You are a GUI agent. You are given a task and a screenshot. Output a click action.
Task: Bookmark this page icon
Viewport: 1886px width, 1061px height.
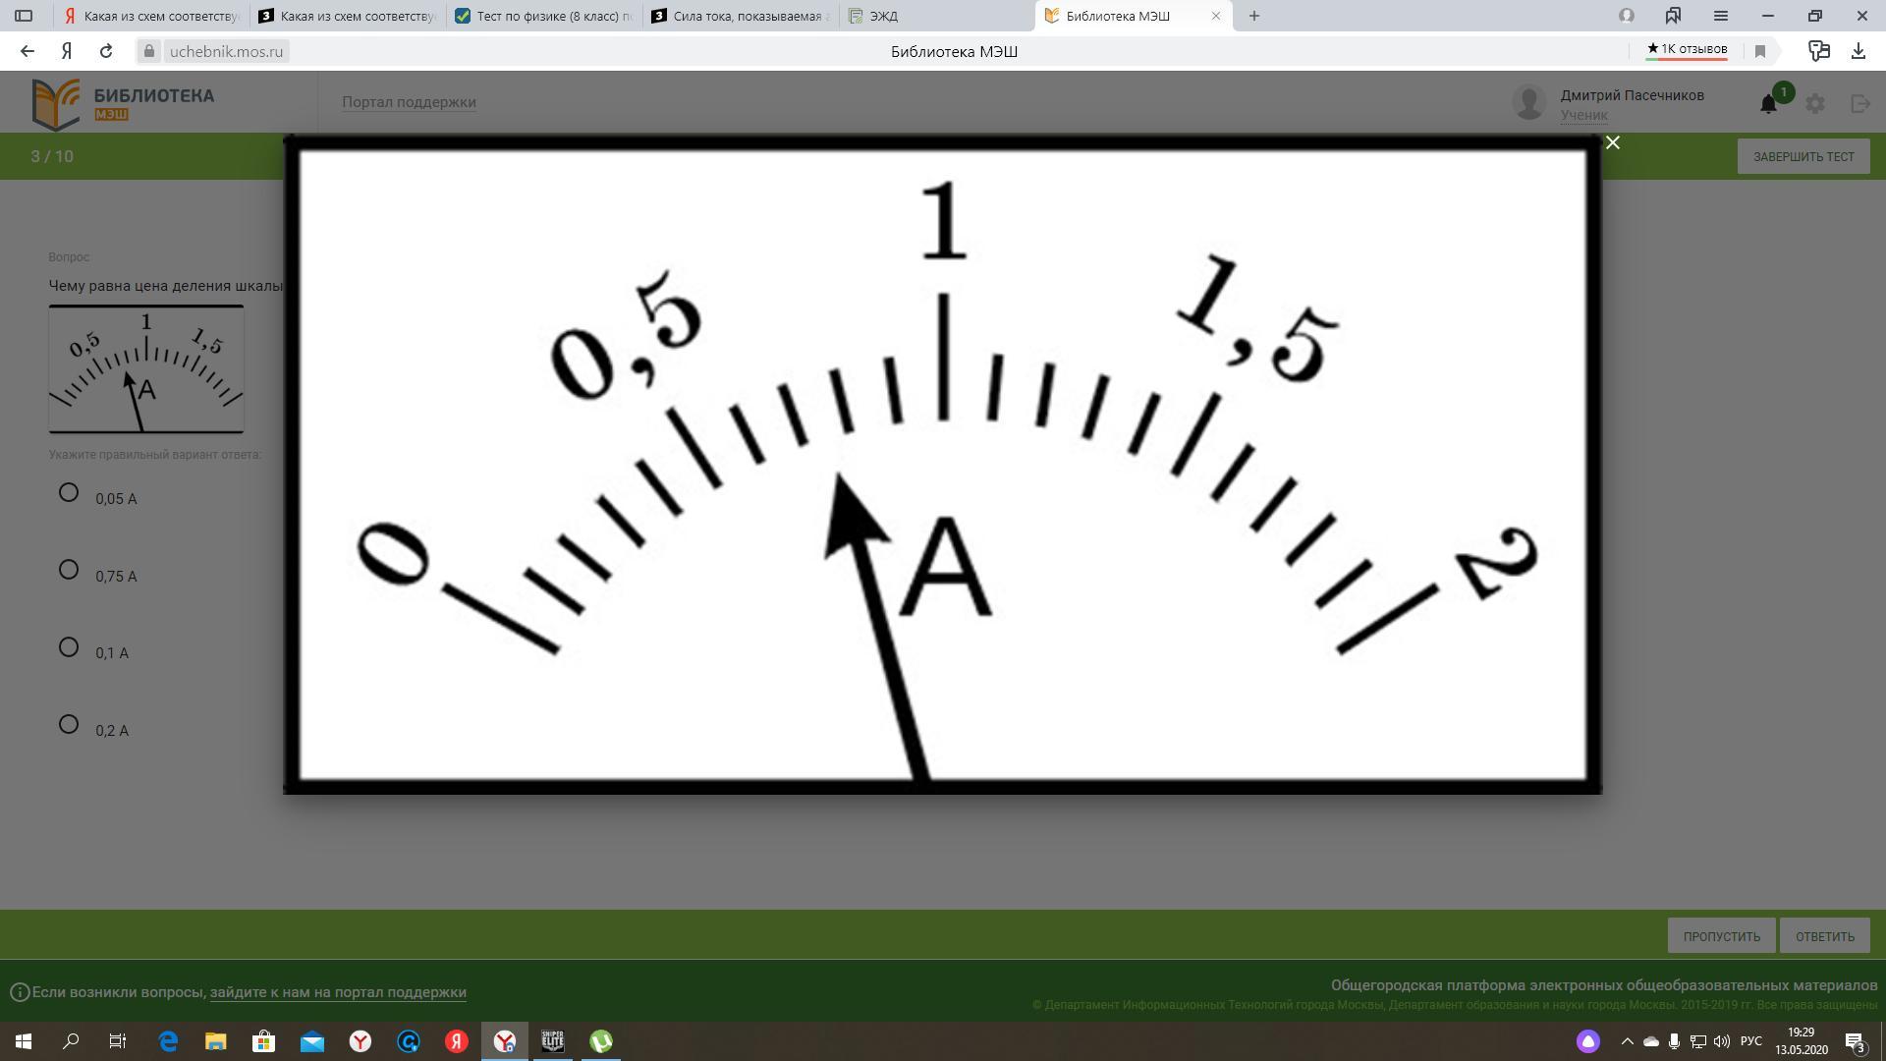[1760, 51]
